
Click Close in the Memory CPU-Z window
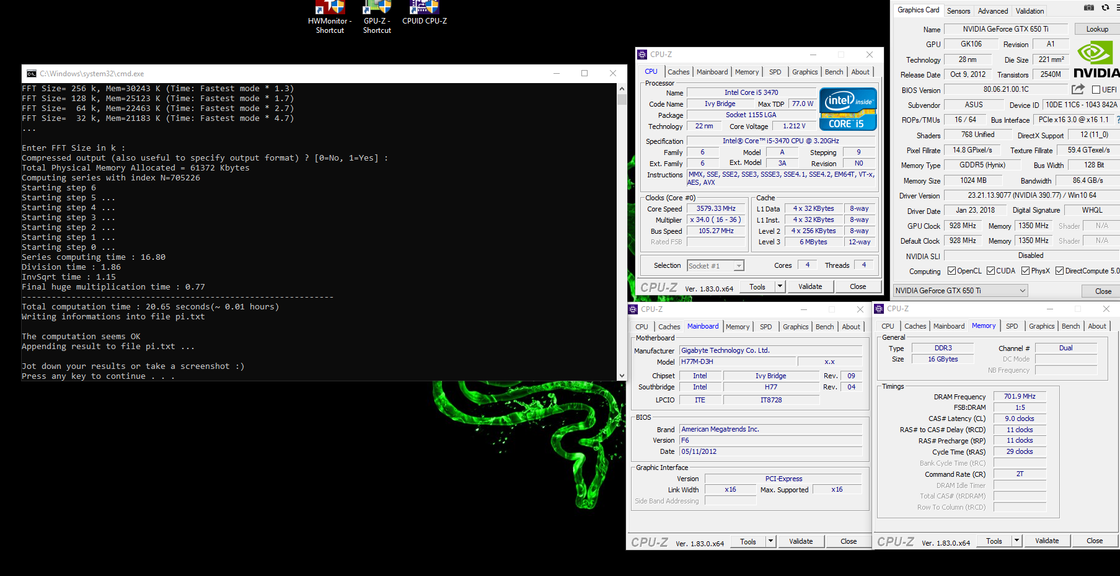[1095, 541]
